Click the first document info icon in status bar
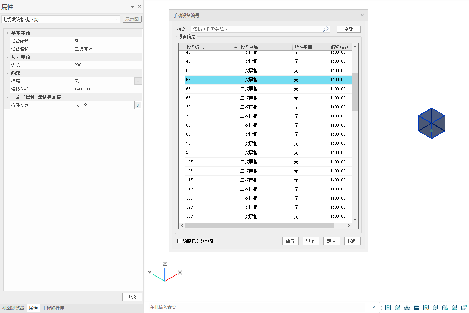Viewport: 469px width, 313px height. (x=388, y=308)
